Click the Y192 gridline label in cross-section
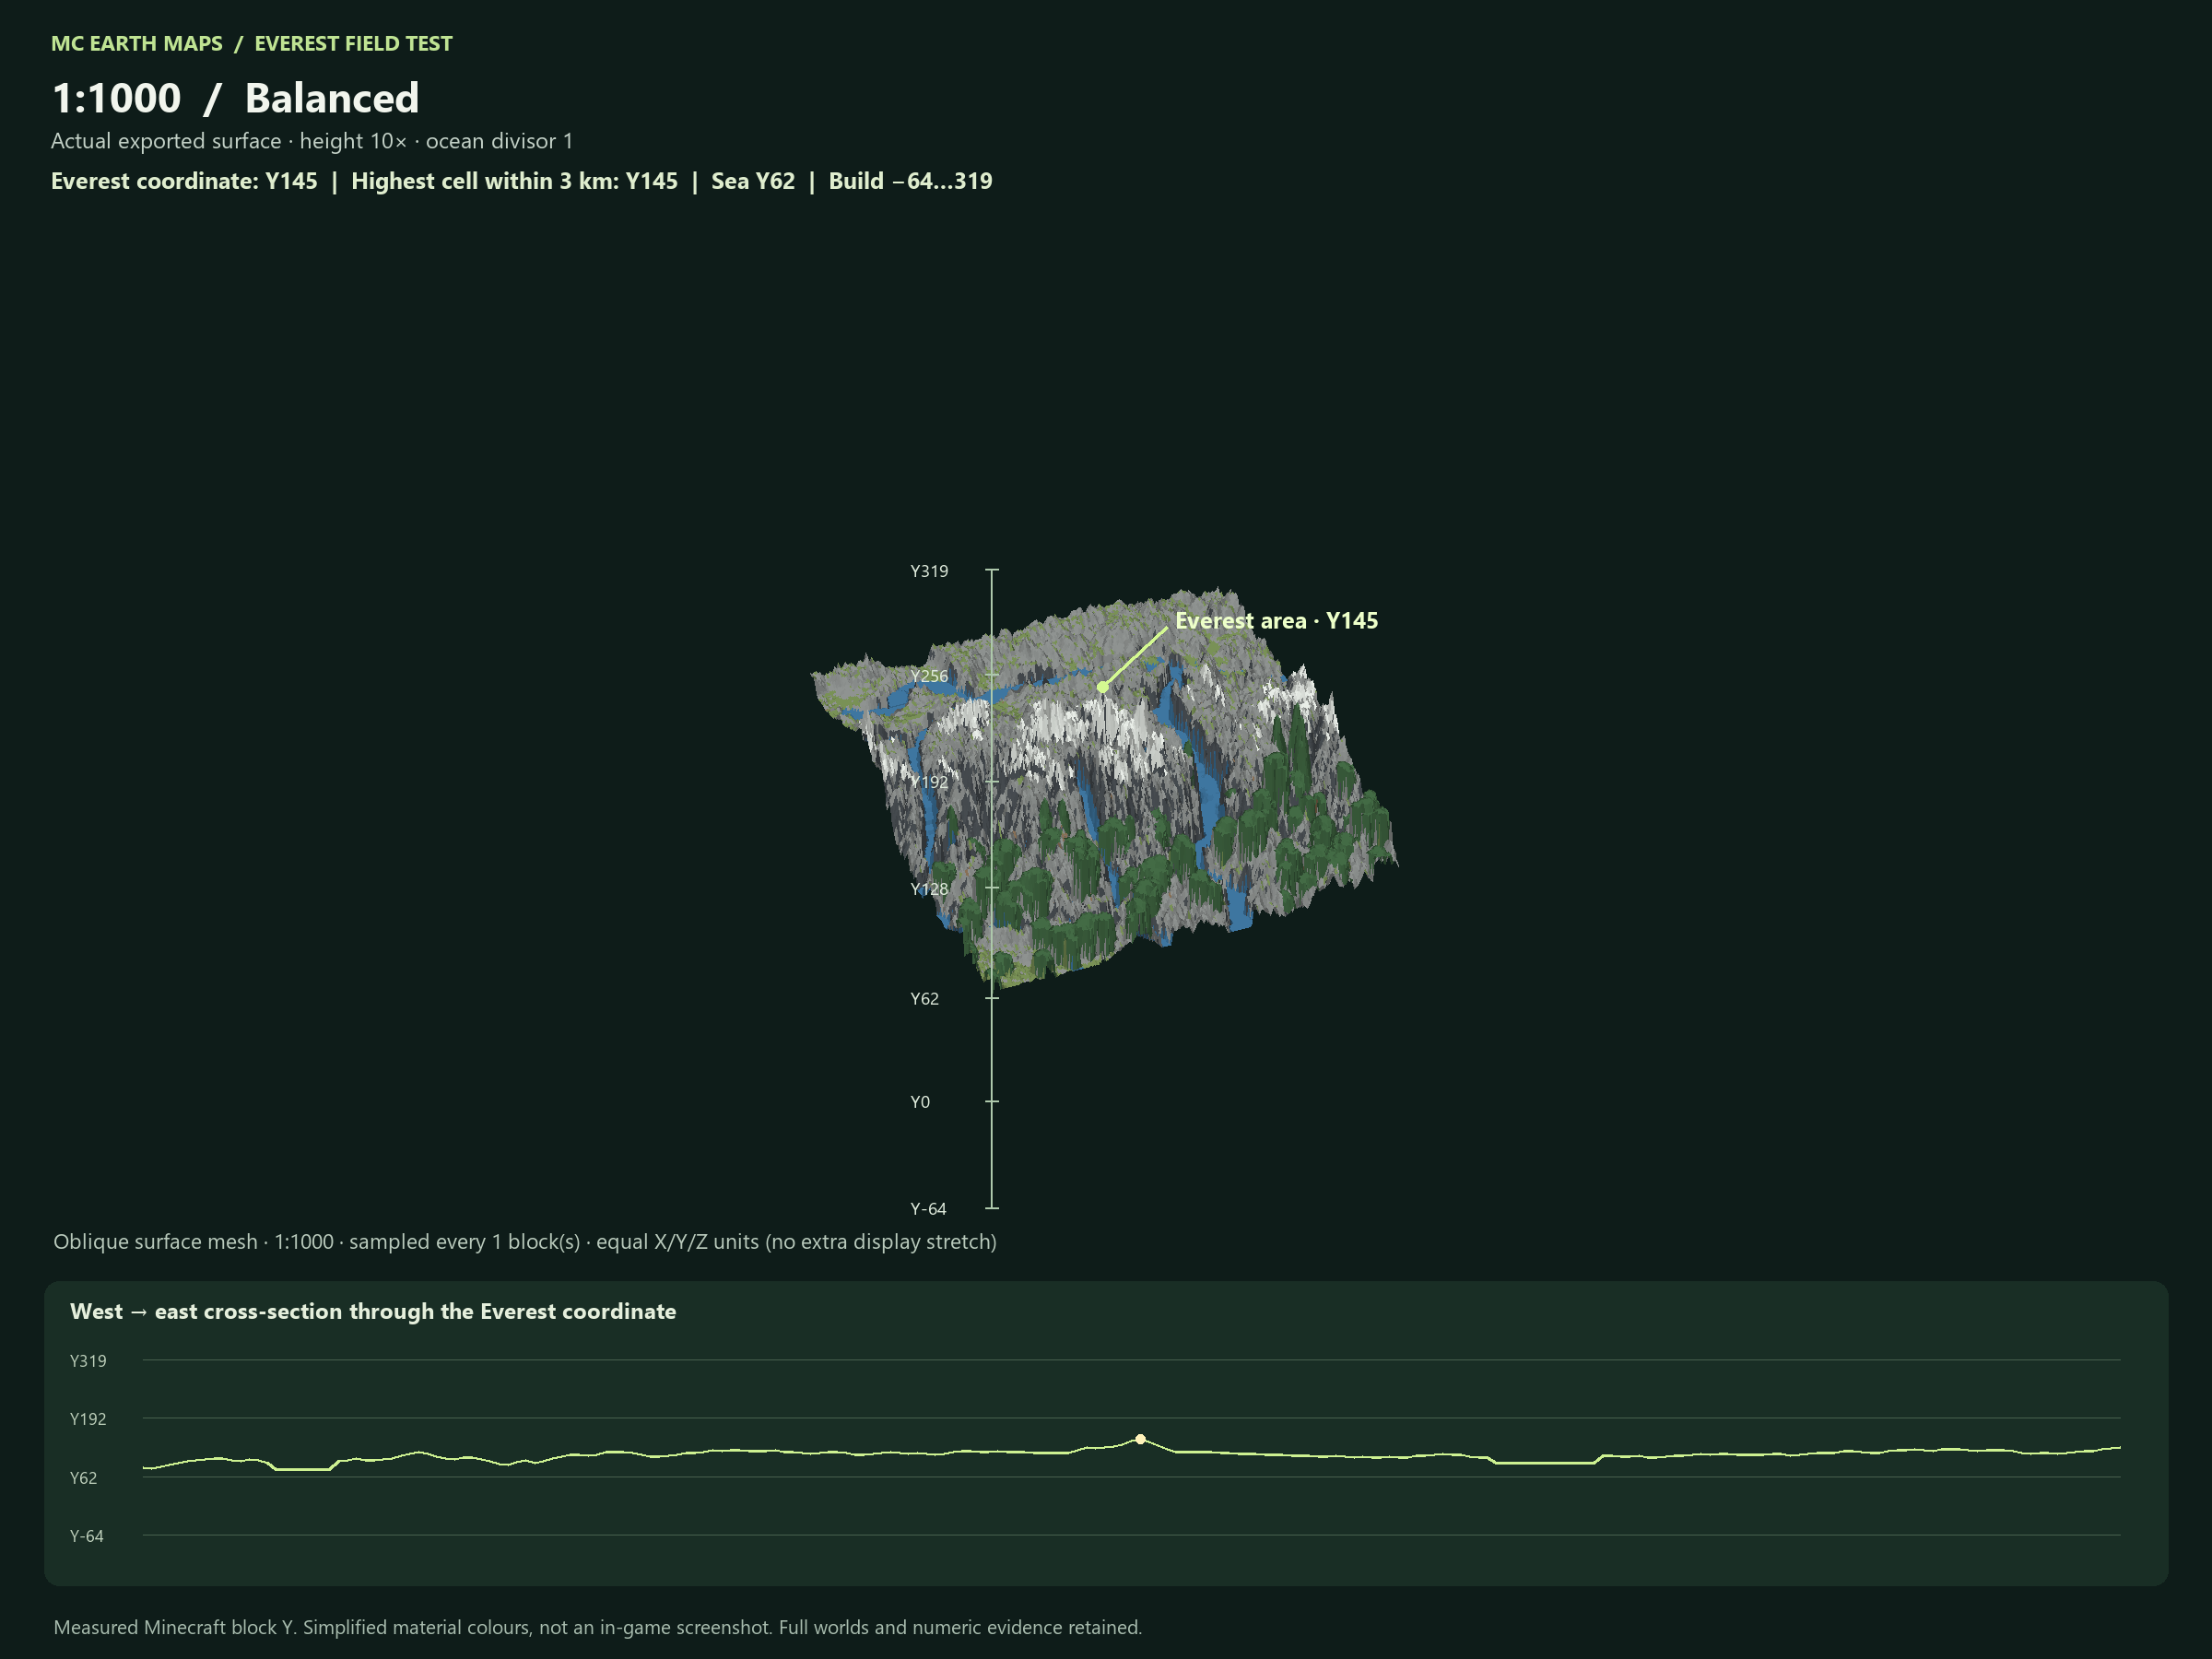 (88, 1419)
